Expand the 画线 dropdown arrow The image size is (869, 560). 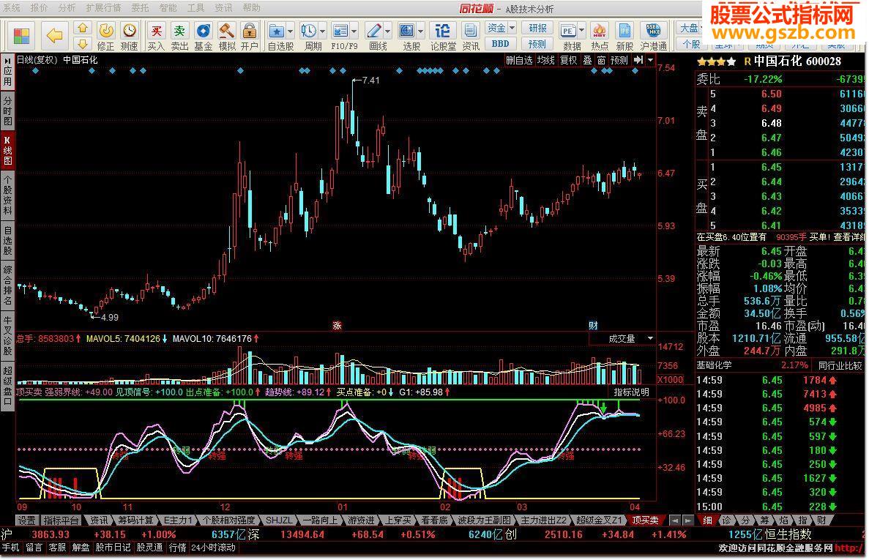(387, 31)
